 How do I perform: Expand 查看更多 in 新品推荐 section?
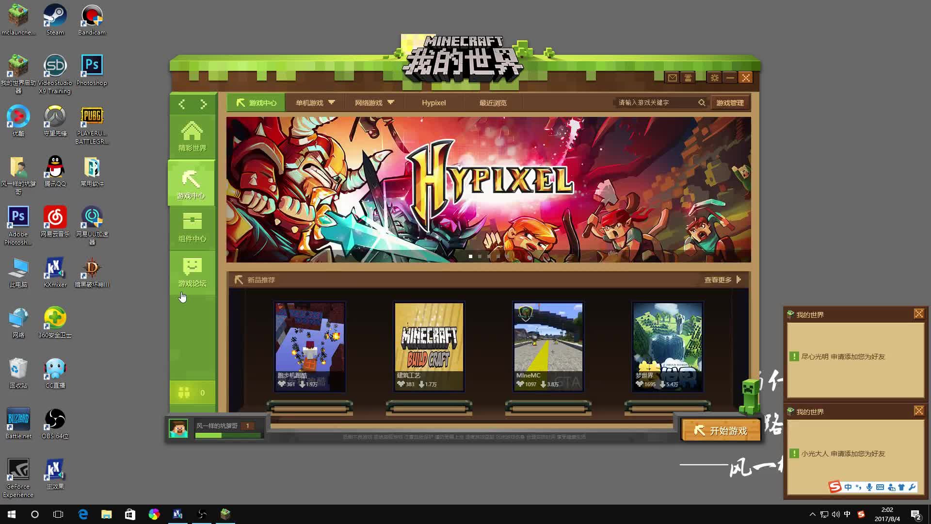[722, 280]
